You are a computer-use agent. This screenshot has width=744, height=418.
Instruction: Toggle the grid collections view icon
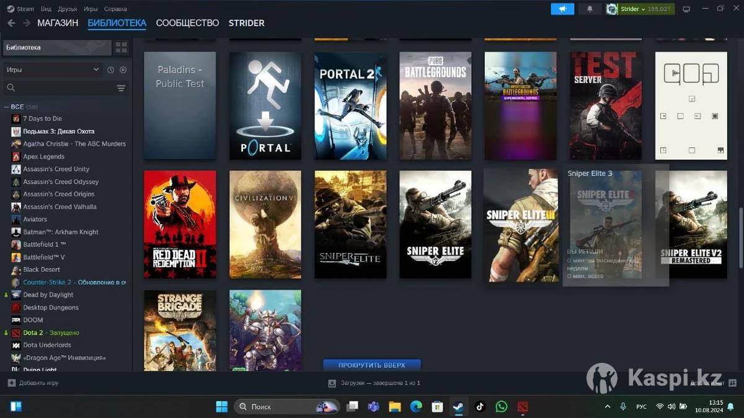click(121, 48)
